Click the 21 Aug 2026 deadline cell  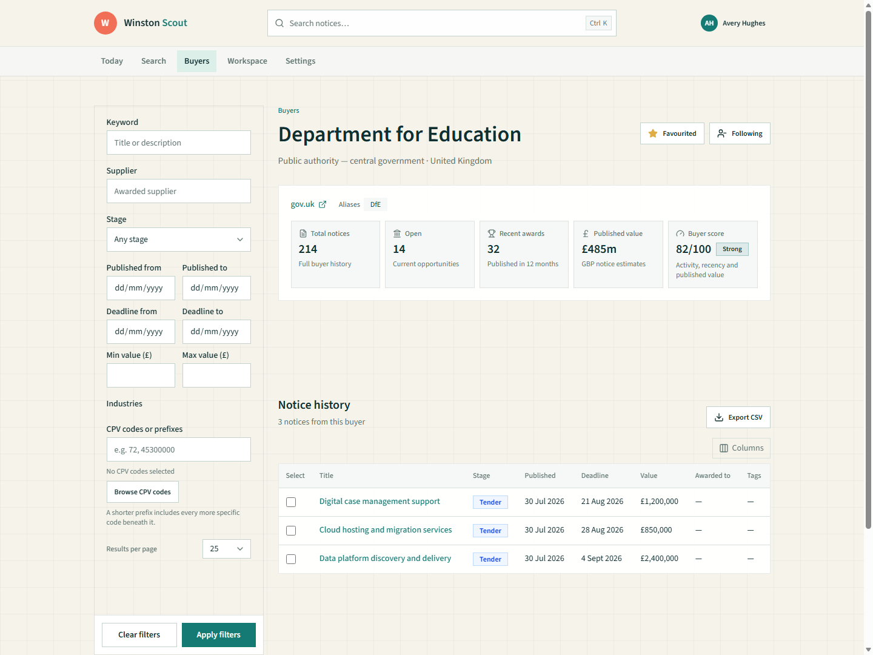[x=602, y=502]
